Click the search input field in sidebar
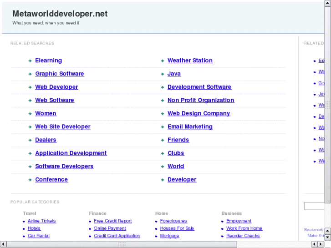Viewport: 331px width, 248px height. tap(314, 206)
